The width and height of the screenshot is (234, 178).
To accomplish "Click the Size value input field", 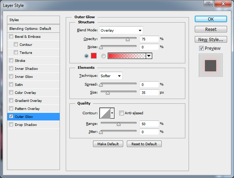I will click(x=149, y=92).
